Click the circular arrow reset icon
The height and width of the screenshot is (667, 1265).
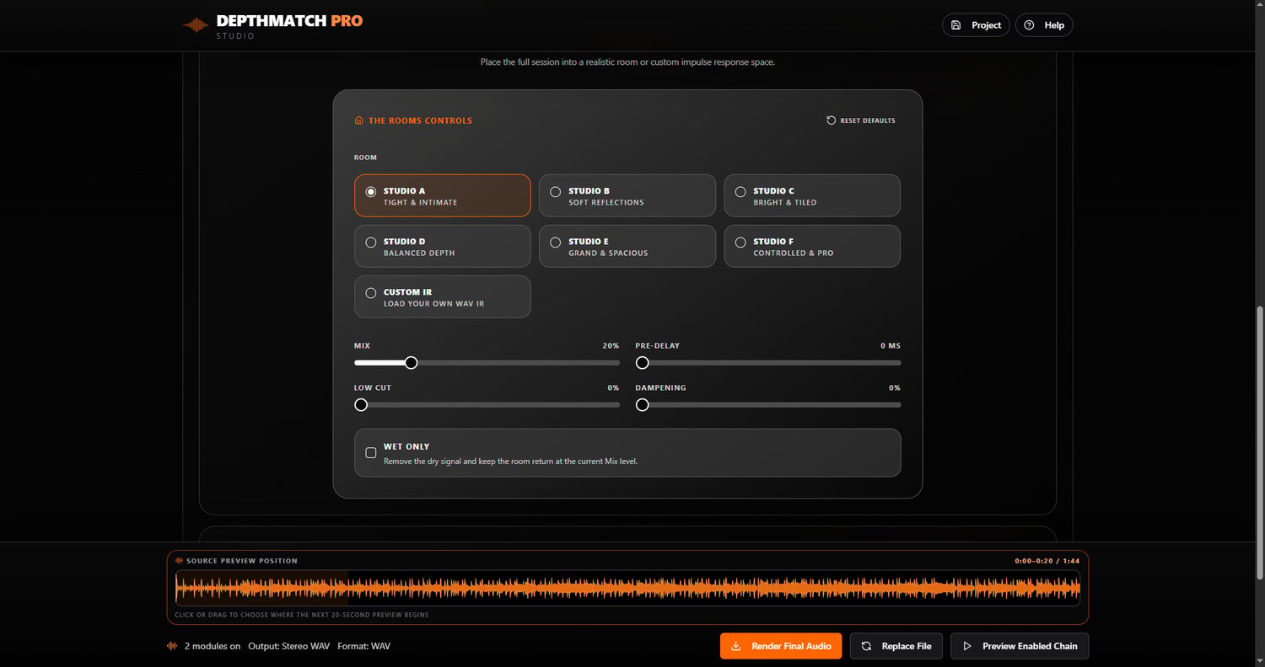(832, 120)
